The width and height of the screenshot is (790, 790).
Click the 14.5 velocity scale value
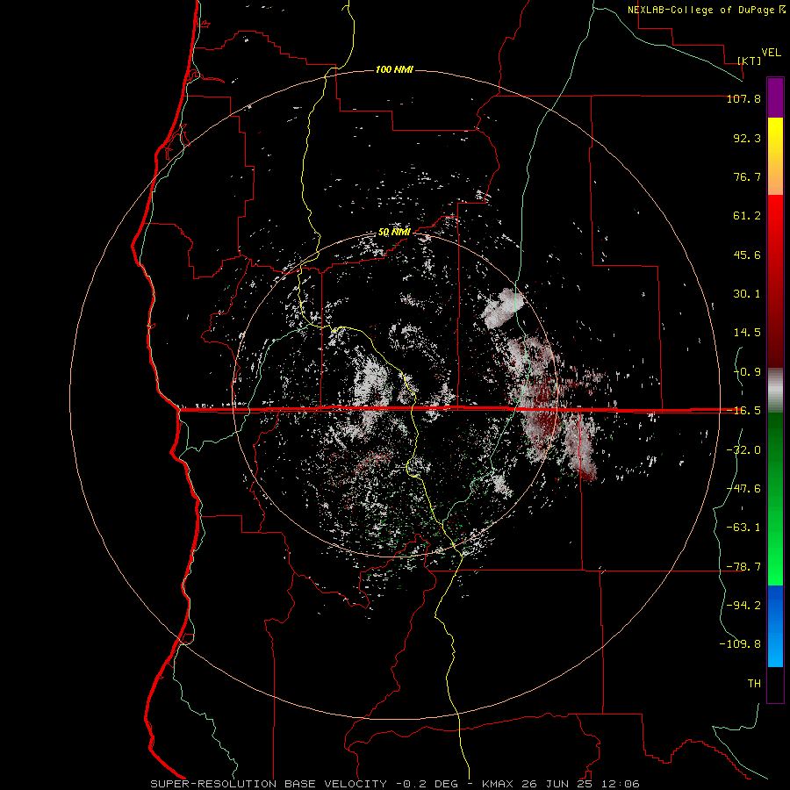coord(747,333)
